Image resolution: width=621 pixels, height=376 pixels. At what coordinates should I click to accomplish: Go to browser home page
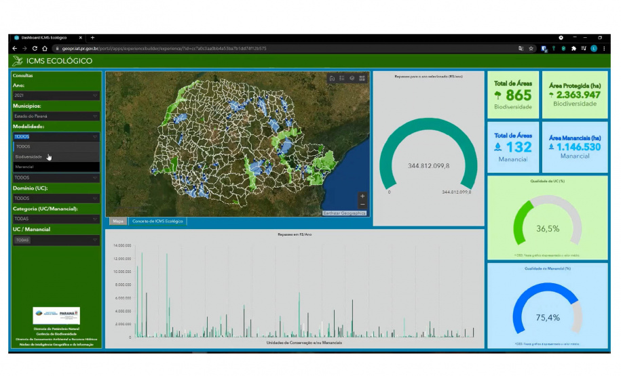[x=45, y=49]
